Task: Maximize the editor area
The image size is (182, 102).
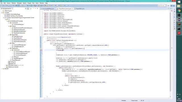Action: (x=171, y=8)
